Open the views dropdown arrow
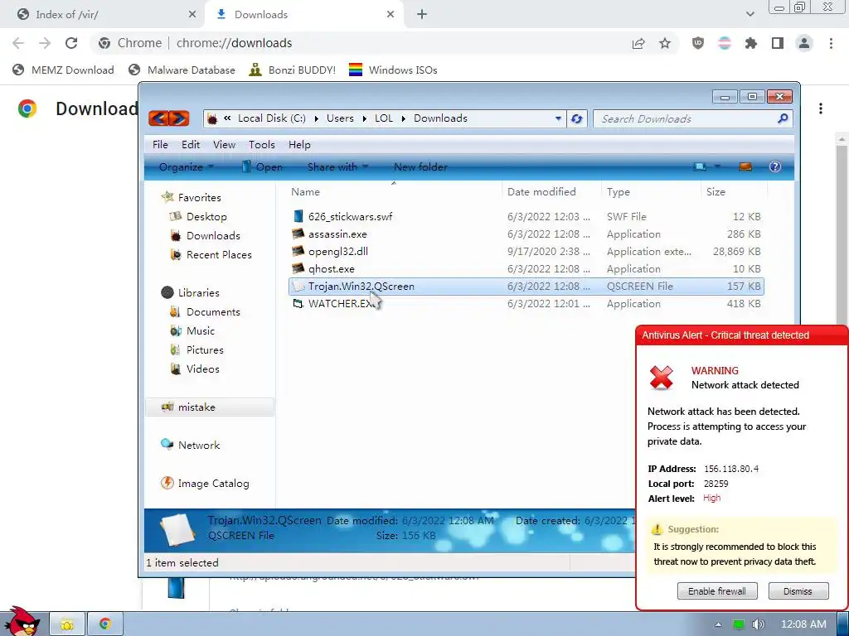The width and height of the screenshot is (849, 636). (x=717, y=166)
